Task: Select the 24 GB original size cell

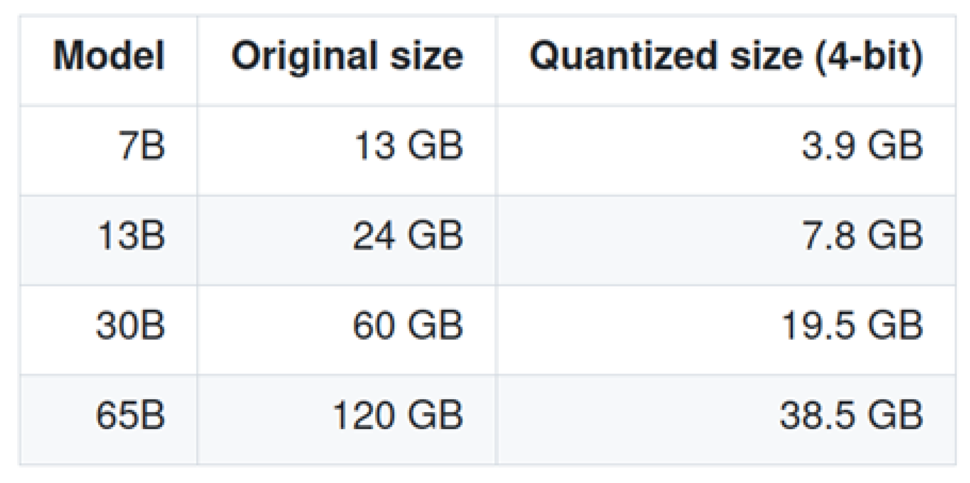Action: click(x=407, y=236)
